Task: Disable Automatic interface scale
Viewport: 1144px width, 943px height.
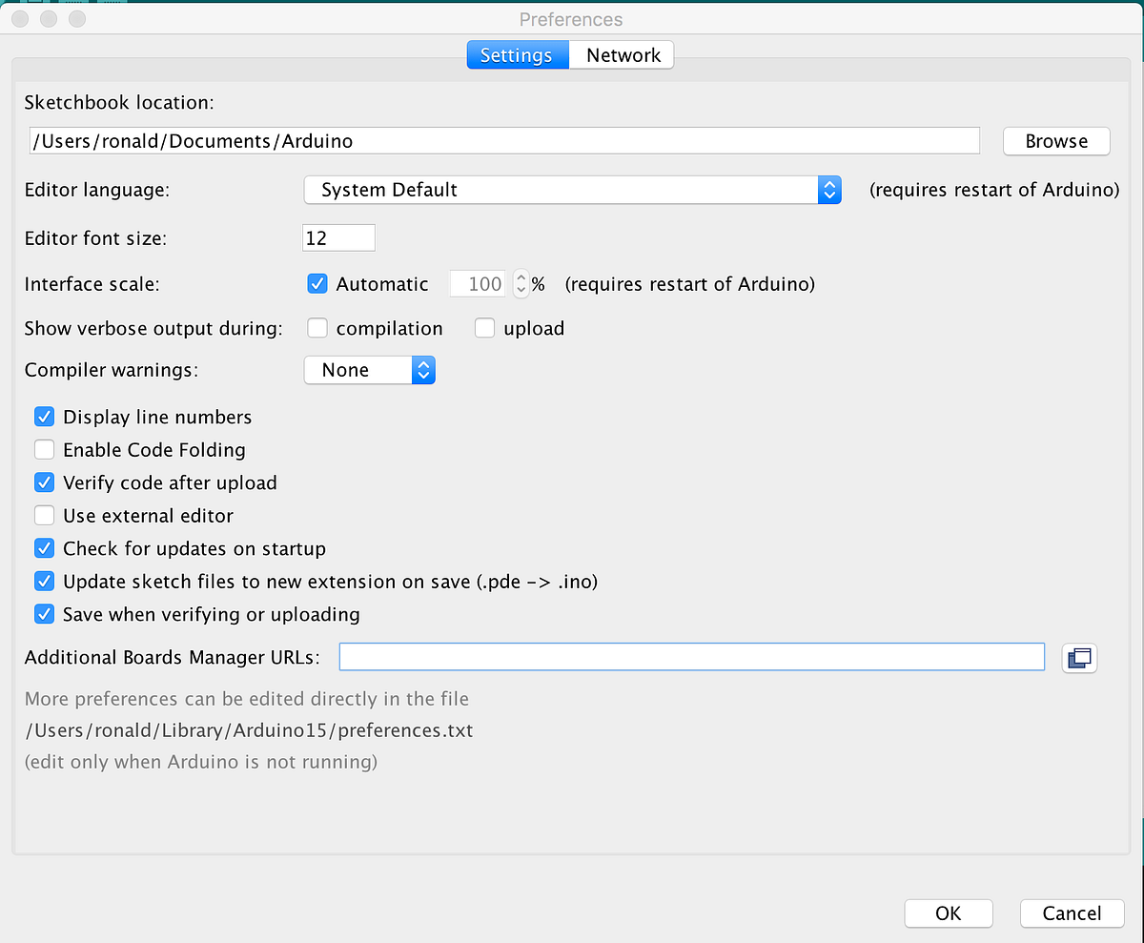Action: (317, 283)
